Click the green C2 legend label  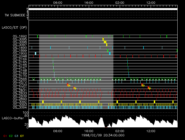pyautogui.click(x=11, y=136)
